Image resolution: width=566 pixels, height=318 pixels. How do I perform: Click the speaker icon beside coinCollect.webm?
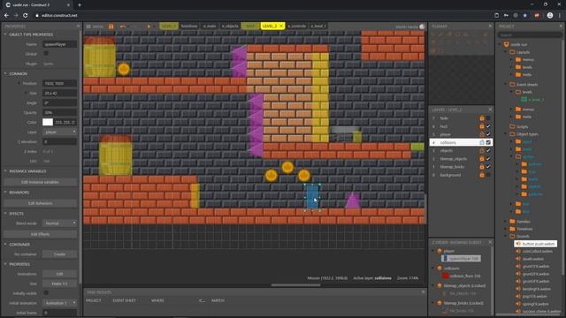pos(518,251)
